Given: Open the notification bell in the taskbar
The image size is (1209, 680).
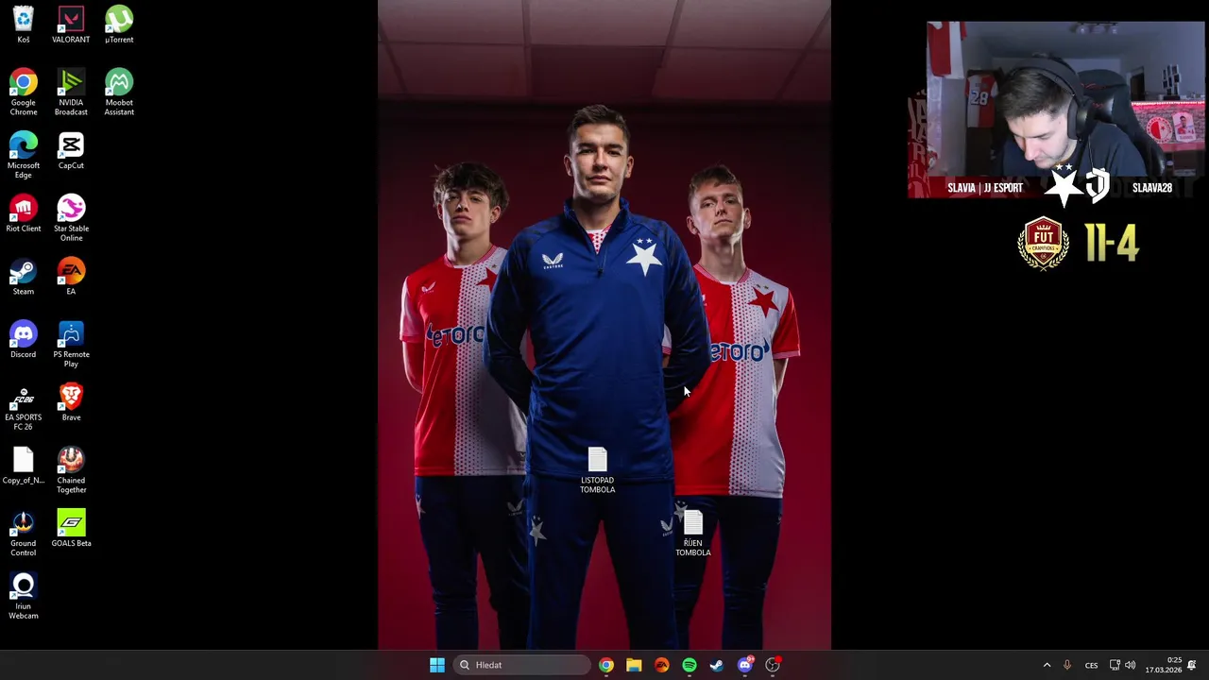Looking at the screenshot, I should pyautogui.click(x=1192, y=665).
